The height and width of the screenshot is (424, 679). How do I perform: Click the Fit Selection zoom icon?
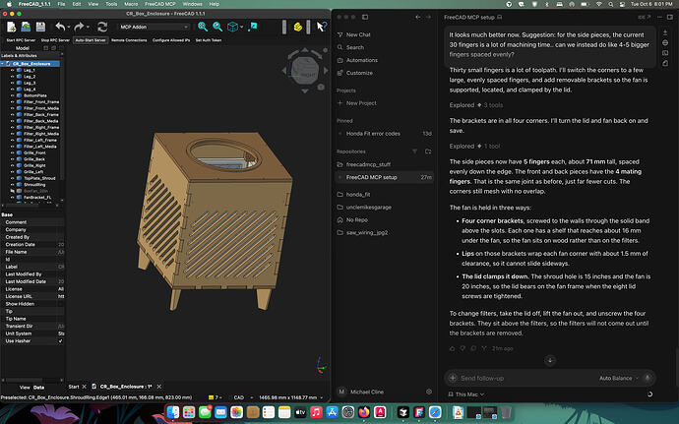[x=217, y=27]
